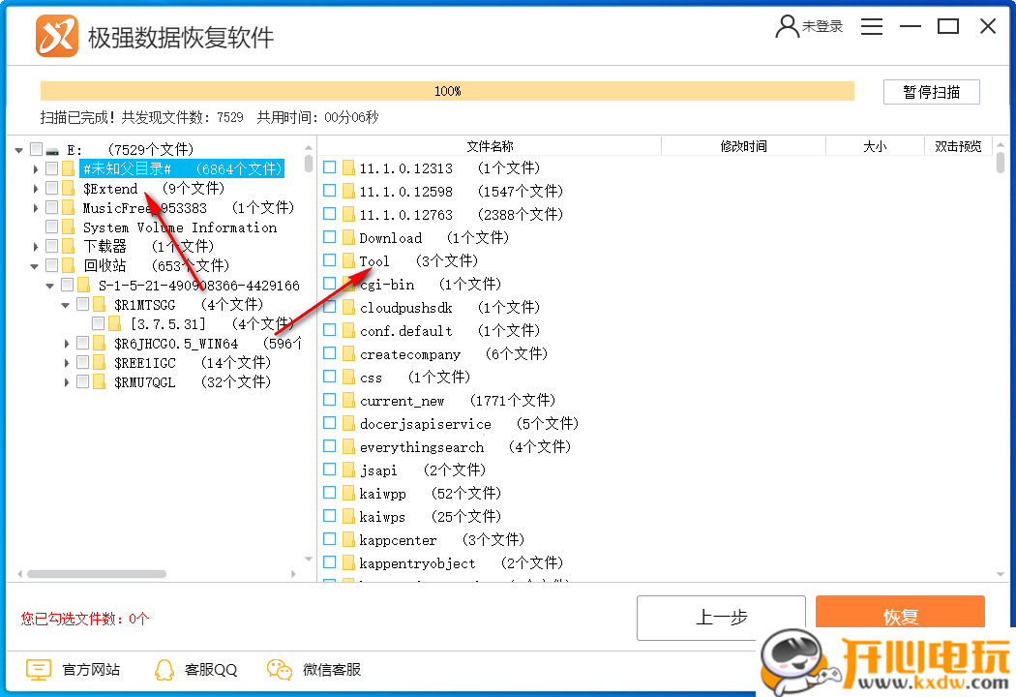Click the tree panel vertical scrollbar thumb
This screenshot has height=697, width=1016.
click(x=309, y=163)
